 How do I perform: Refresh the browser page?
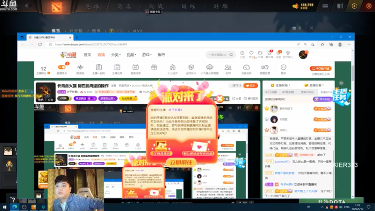[x=40, y=44]
